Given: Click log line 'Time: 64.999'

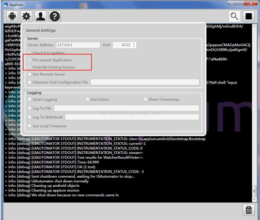Looking at the screenshot, I should pos(52,162).
